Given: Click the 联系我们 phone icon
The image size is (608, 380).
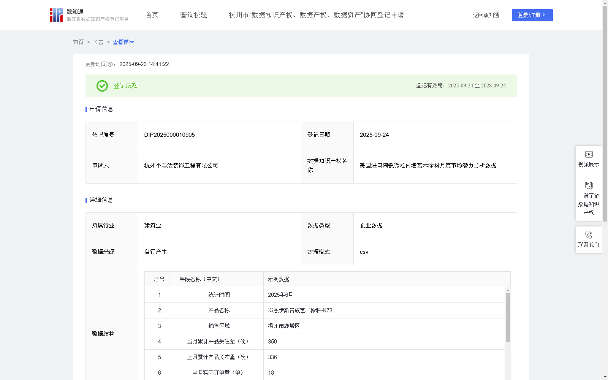Looking at the screenshot, I should click(x=589, y=235).
